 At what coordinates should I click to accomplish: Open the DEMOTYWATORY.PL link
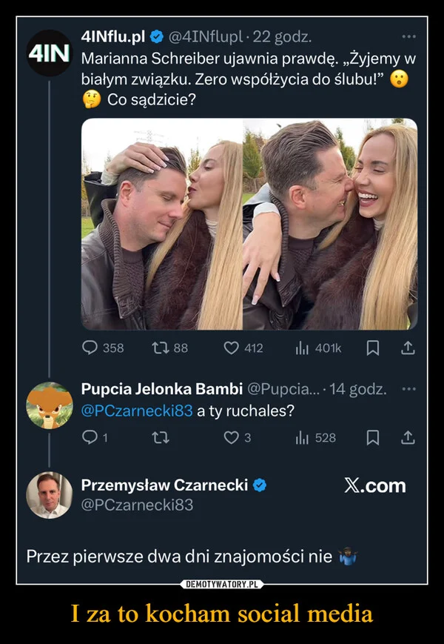222,583
